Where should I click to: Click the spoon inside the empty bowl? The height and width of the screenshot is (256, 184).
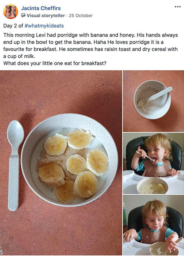(154, 97)
